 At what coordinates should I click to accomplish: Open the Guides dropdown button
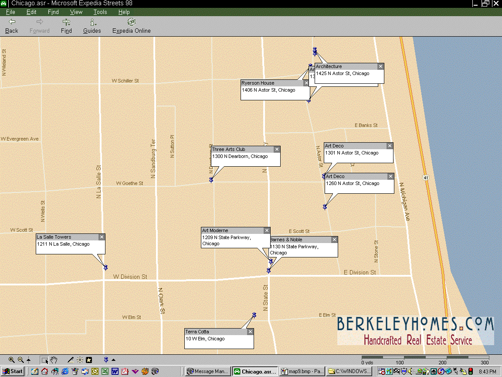92,26
